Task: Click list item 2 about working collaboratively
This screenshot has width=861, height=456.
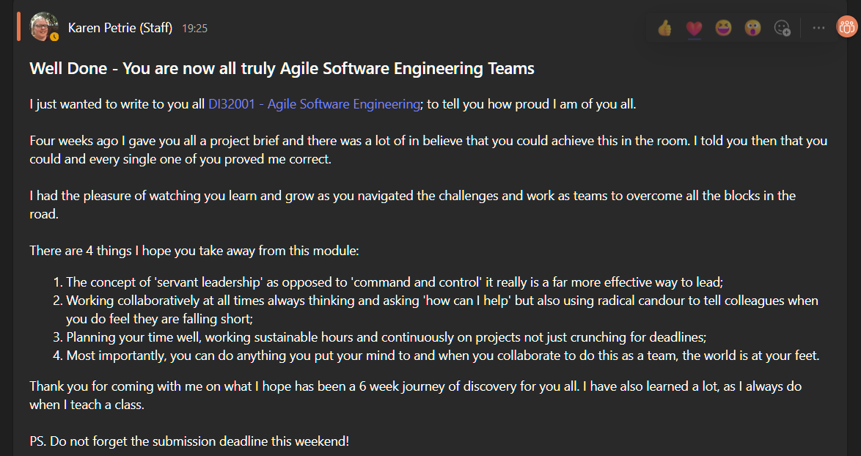Action: (436, 309)
